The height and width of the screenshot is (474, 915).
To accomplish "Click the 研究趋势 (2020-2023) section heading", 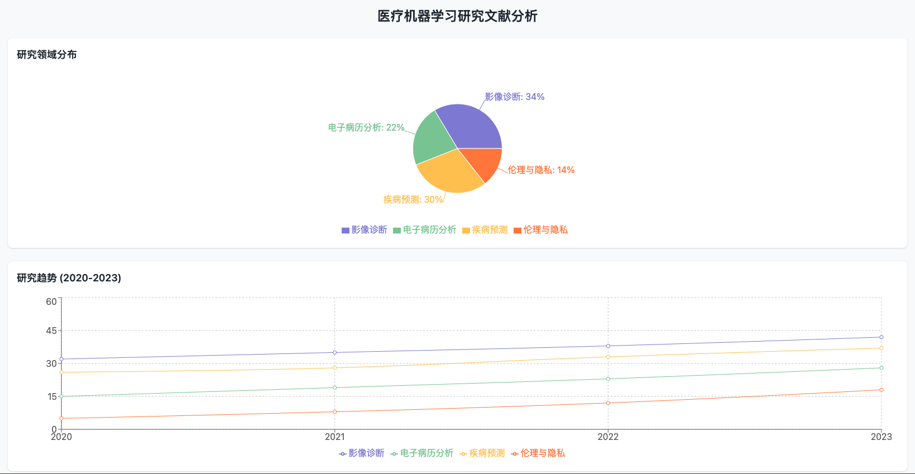I will [69, 278].
